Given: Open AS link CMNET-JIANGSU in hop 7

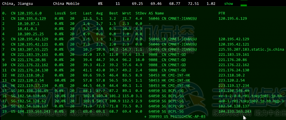Looking at the screenshot, I should point(173,49).
